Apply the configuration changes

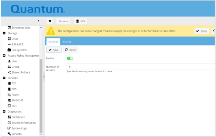coord(202,31)
